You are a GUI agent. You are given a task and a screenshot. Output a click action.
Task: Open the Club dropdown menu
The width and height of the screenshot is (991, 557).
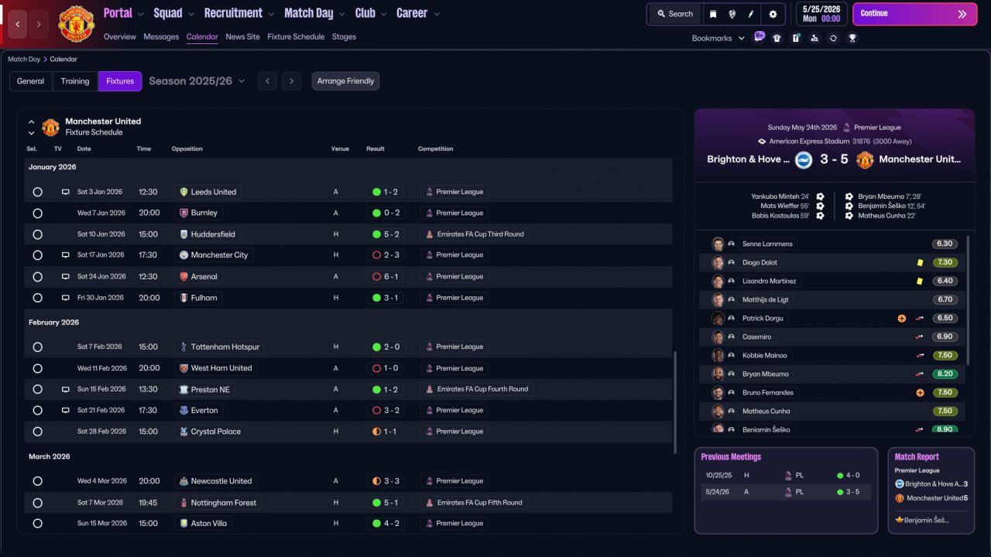click(x=371, y=13)
